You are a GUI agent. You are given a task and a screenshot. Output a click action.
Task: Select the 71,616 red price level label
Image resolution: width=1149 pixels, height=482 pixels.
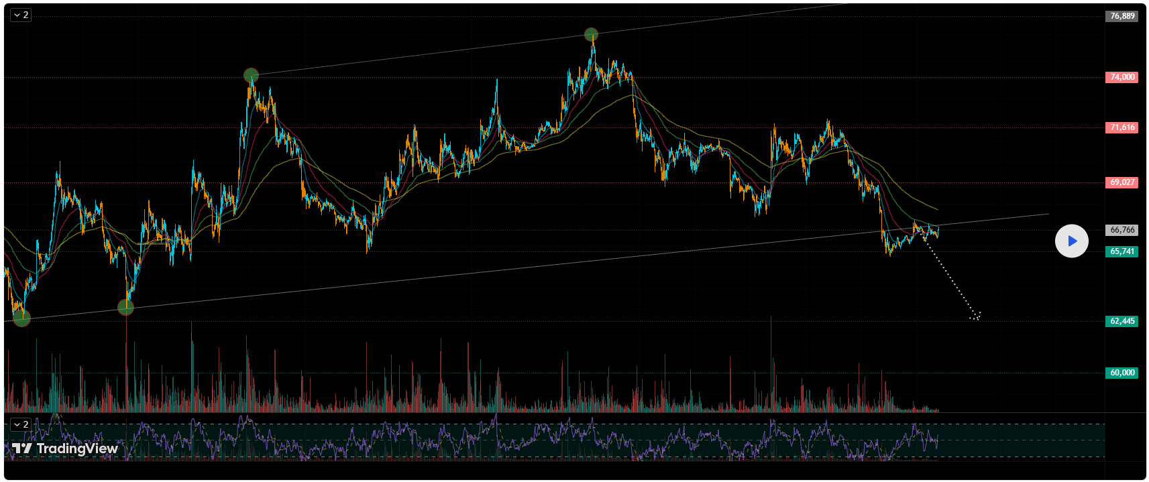coord(1121,127)
